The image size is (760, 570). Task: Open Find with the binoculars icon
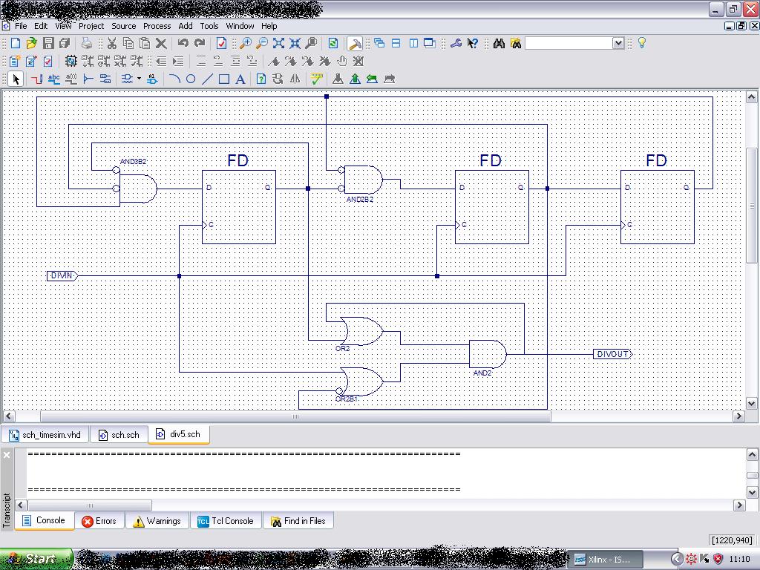(499, 44)
